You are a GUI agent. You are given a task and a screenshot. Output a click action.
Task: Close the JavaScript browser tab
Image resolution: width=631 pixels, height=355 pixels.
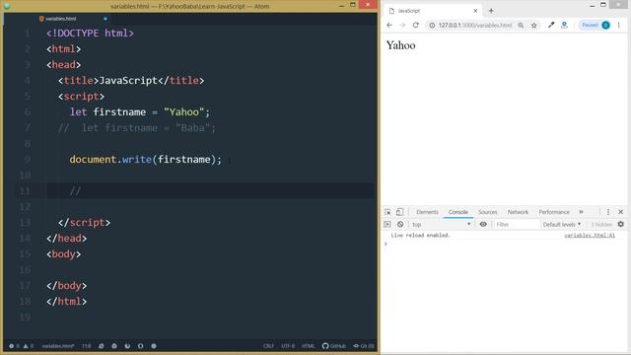(475, 11)
